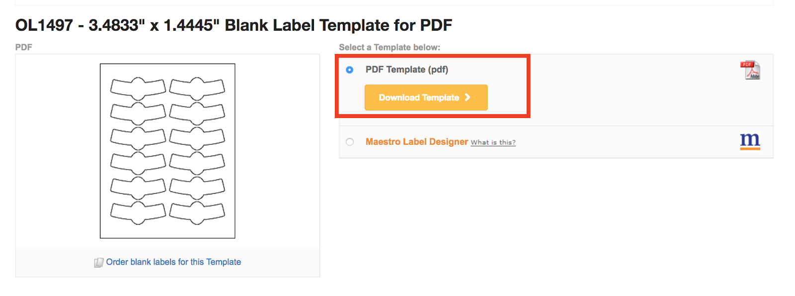
Task: Click the Adobe PDF file icon
Action: click(x=750, y=70)
